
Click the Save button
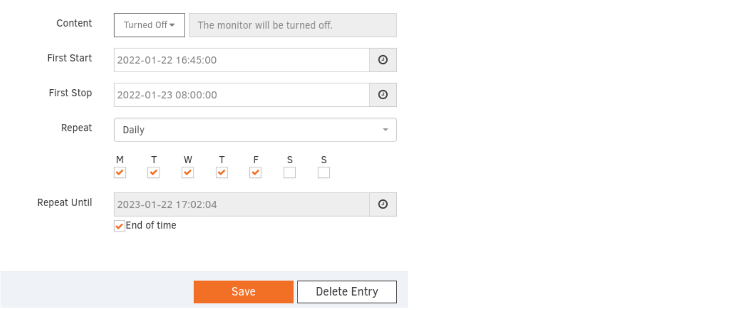(243, 291)
